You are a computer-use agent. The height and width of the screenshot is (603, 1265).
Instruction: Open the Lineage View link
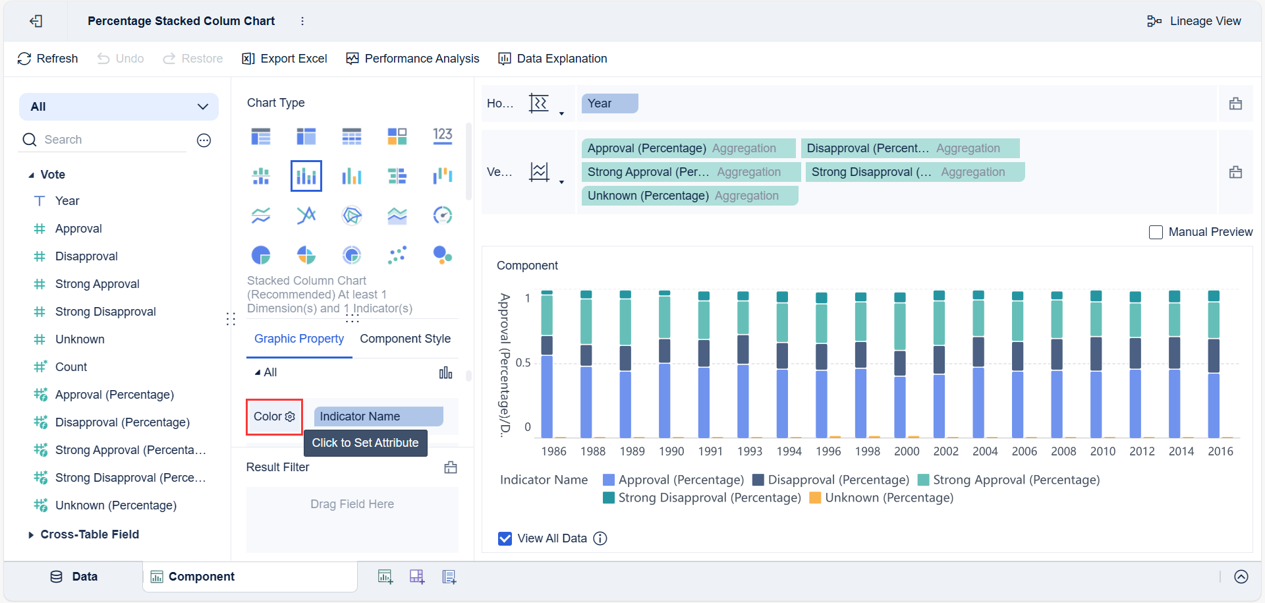click(1194, 21)
